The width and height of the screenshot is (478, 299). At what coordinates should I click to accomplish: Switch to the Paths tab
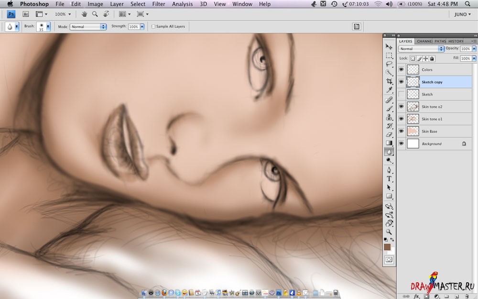click(x=440, y=41)
